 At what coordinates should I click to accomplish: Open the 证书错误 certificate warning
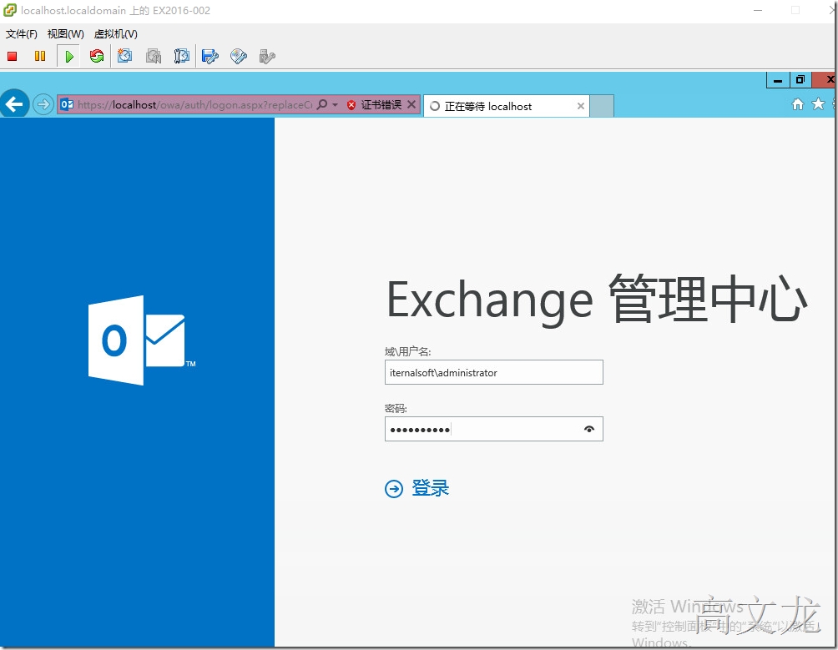[375, 104]
